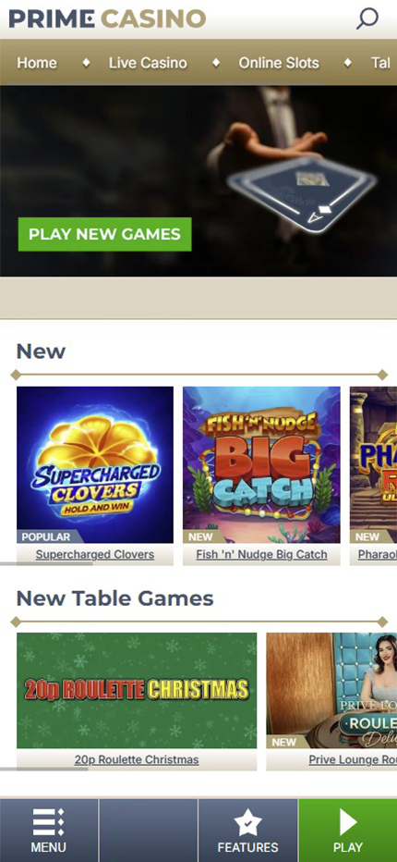Open the search magnifier icon
The image size is (397, 862).
click(367, 18)
